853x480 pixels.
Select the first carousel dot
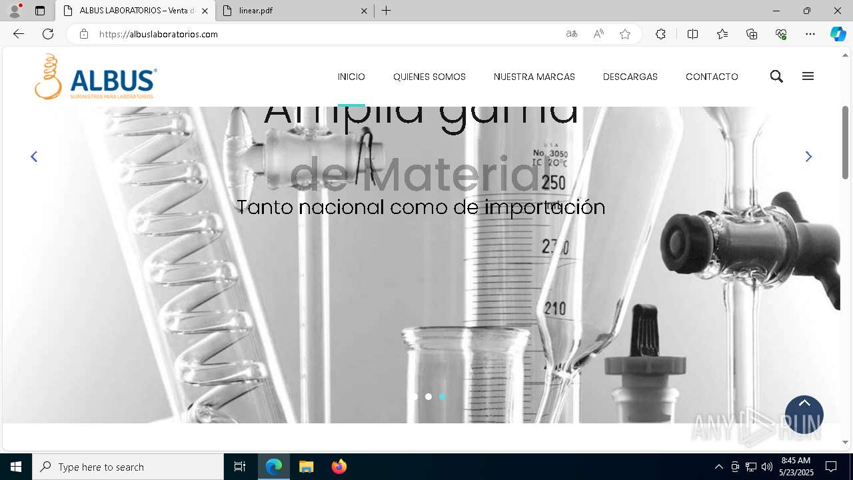click(415, 397)
